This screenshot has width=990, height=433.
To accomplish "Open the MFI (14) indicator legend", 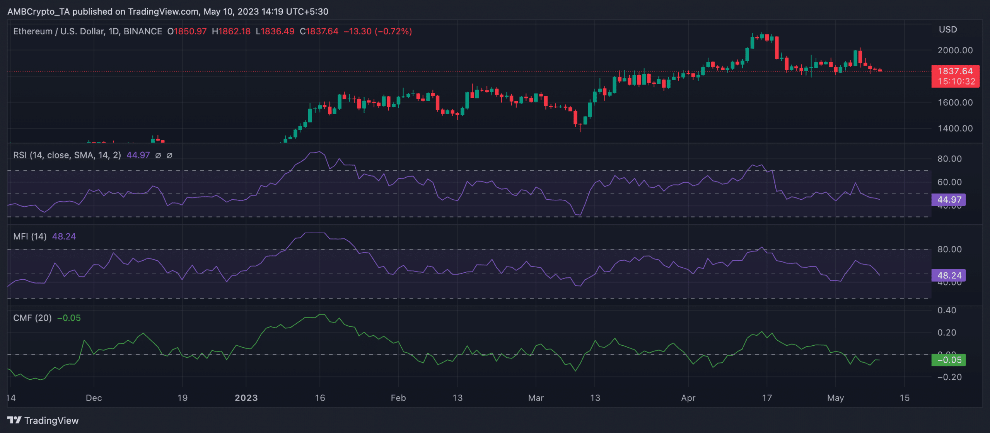I will point(30,236).
